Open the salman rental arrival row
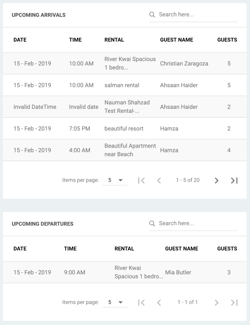Image resolution: width=250 pixels, height=325 pixels. (122, 85)
